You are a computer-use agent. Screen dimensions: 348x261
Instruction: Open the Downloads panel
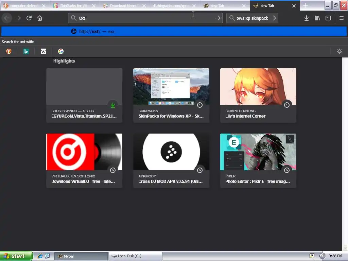pos(307,18)
